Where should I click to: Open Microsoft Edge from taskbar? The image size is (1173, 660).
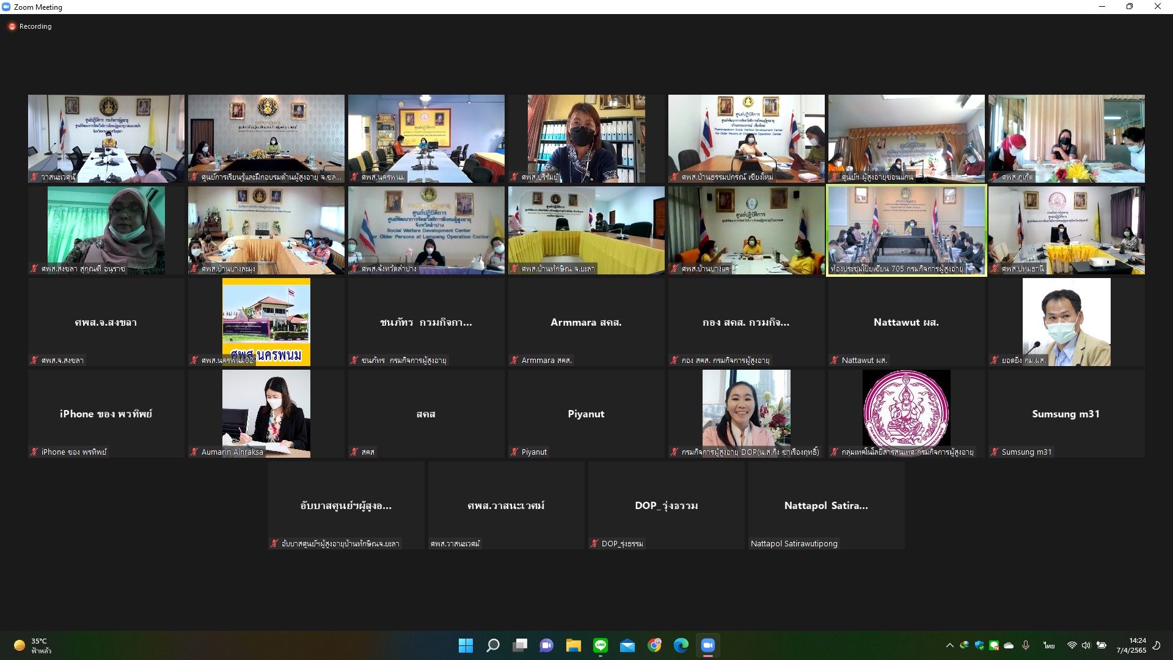[681, 645]
